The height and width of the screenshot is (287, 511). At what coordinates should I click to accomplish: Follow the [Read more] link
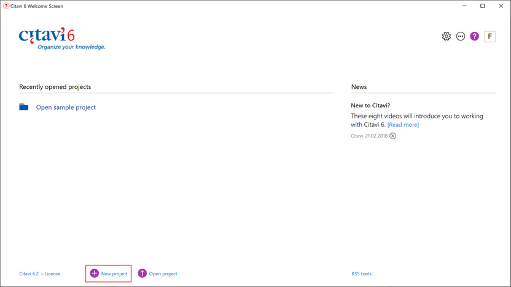click(403, 124)
